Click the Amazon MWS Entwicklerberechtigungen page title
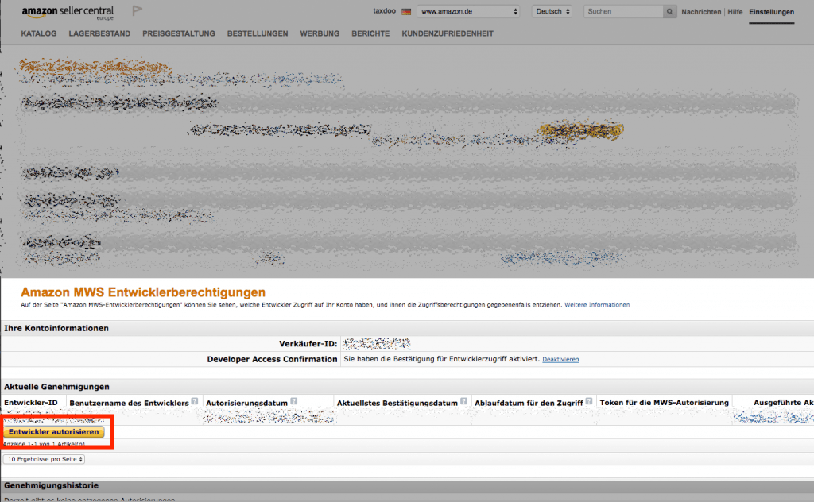This screenshot has width=814, height=502. (143, 292)
